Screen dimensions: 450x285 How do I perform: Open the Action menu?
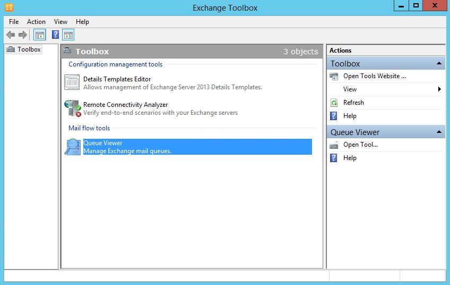(36, 22)
